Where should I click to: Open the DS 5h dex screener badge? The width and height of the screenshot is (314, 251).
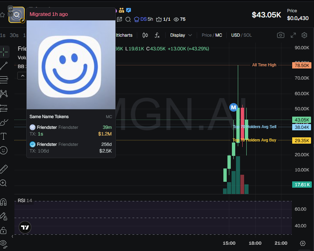[x=144, y=19]
